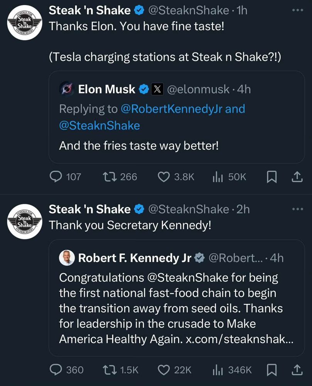Reply to the Thanks Elon tweet
312x386 pixels.
(56, 177)
